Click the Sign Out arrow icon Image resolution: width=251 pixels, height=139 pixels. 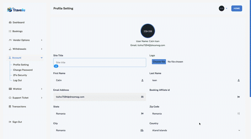[x=10, y=122]
